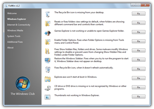Click the folder view settings reset icon
The height and width of the screenshot is (109, 154).
click(x=48, y=24)
